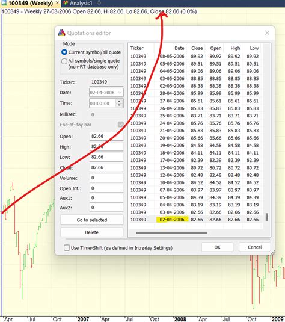Click into the Ticker field
The image size is (285, 322).
click(x=106, y=82)
